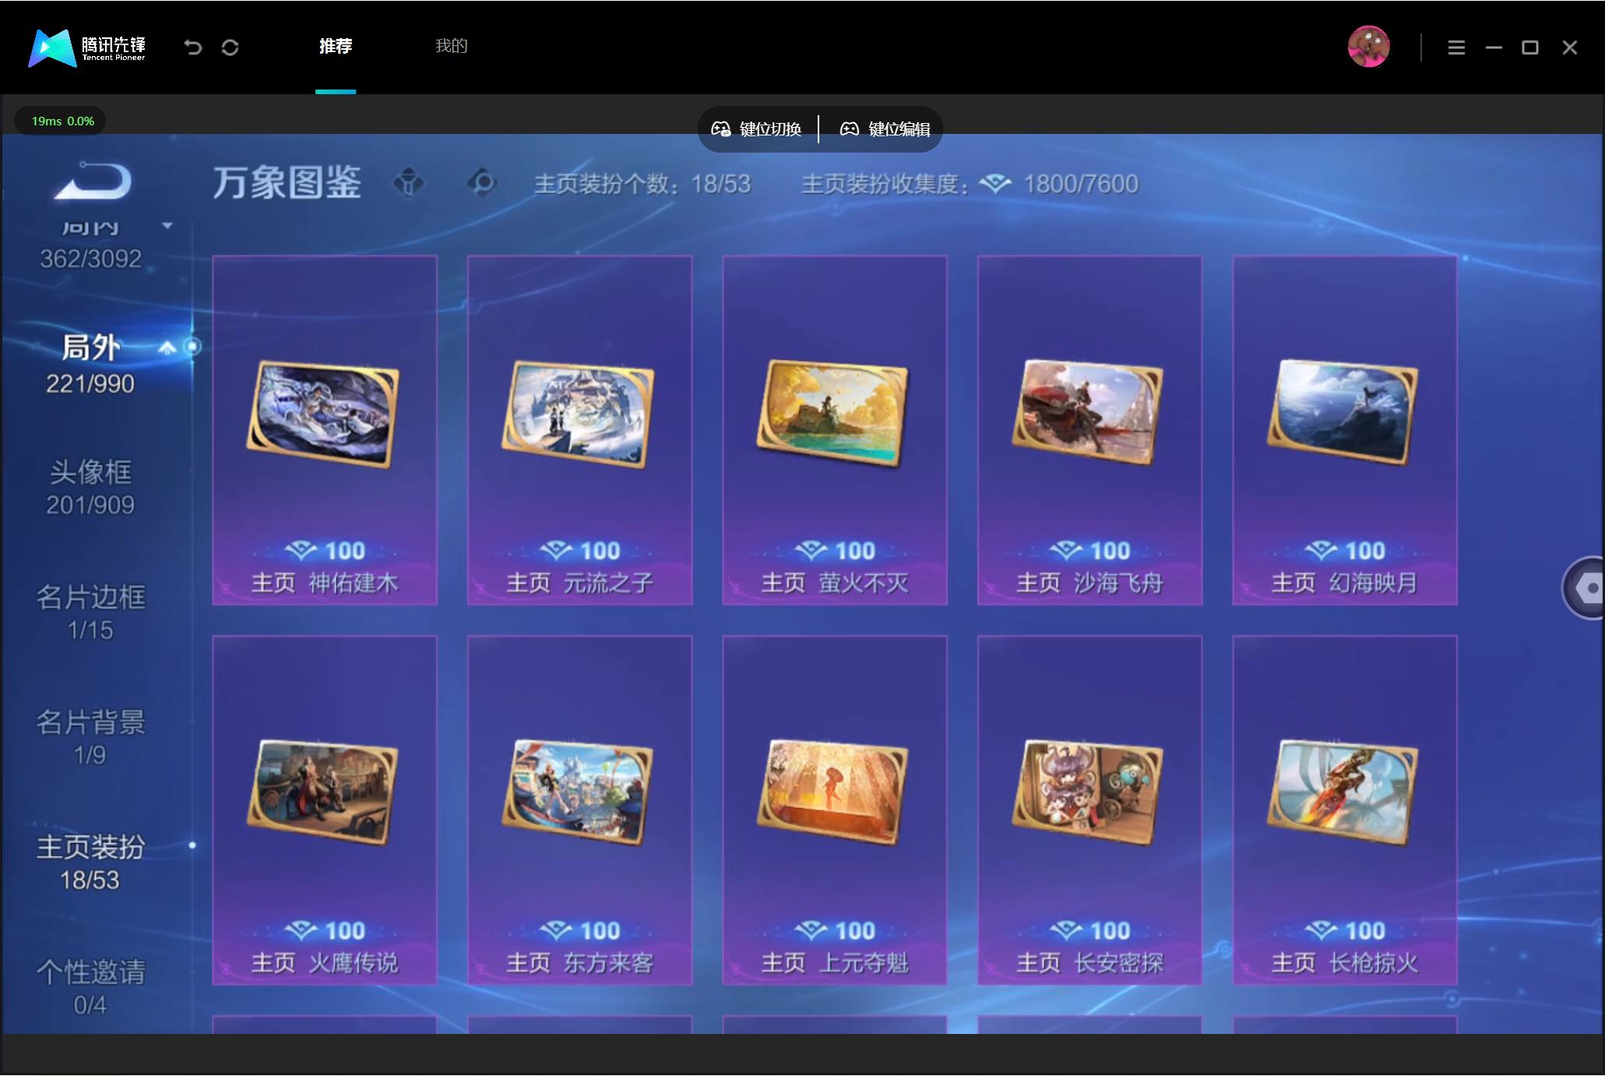The height and width of the screenshot is (1076, 1605).
Task: Open the 沙海飞舟 homepage card
Action: [1089, 430]
